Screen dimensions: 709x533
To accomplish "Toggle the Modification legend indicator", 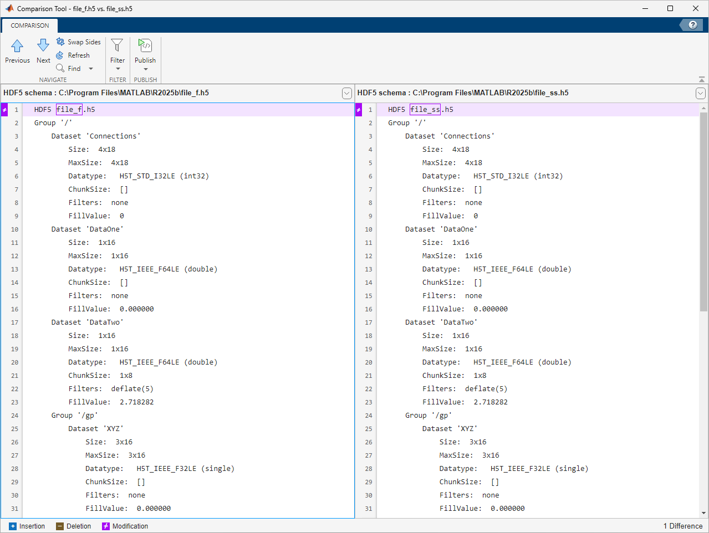I will [x=105, y=526].
